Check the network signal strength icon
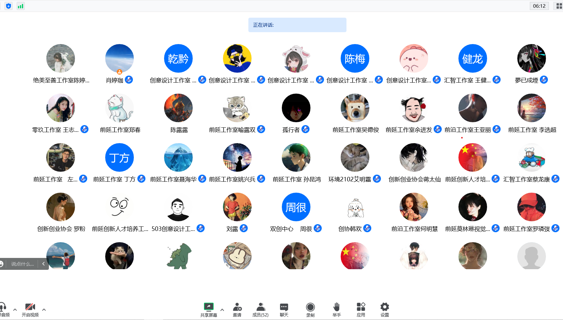The width and height of the screenshot is (563, 320). [x=21, y=6]
